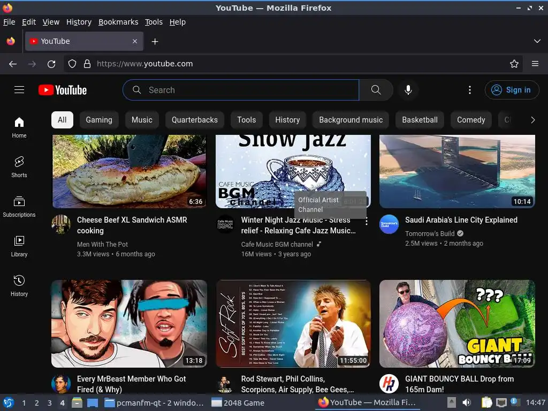The image size is (548, 411).
Task: Open Shorts from sidebar
Action: 19,167
